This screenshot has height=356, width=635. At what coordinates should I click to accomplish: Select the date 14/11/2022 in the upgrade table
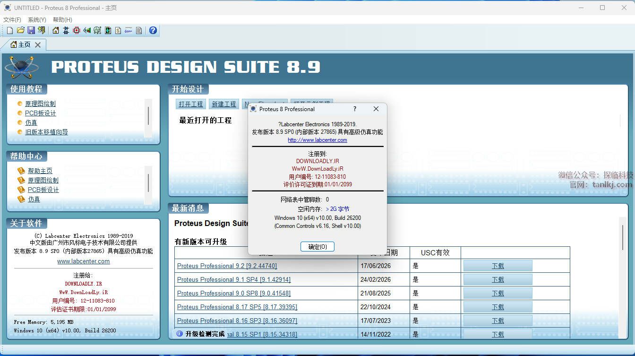coord(376,334)
